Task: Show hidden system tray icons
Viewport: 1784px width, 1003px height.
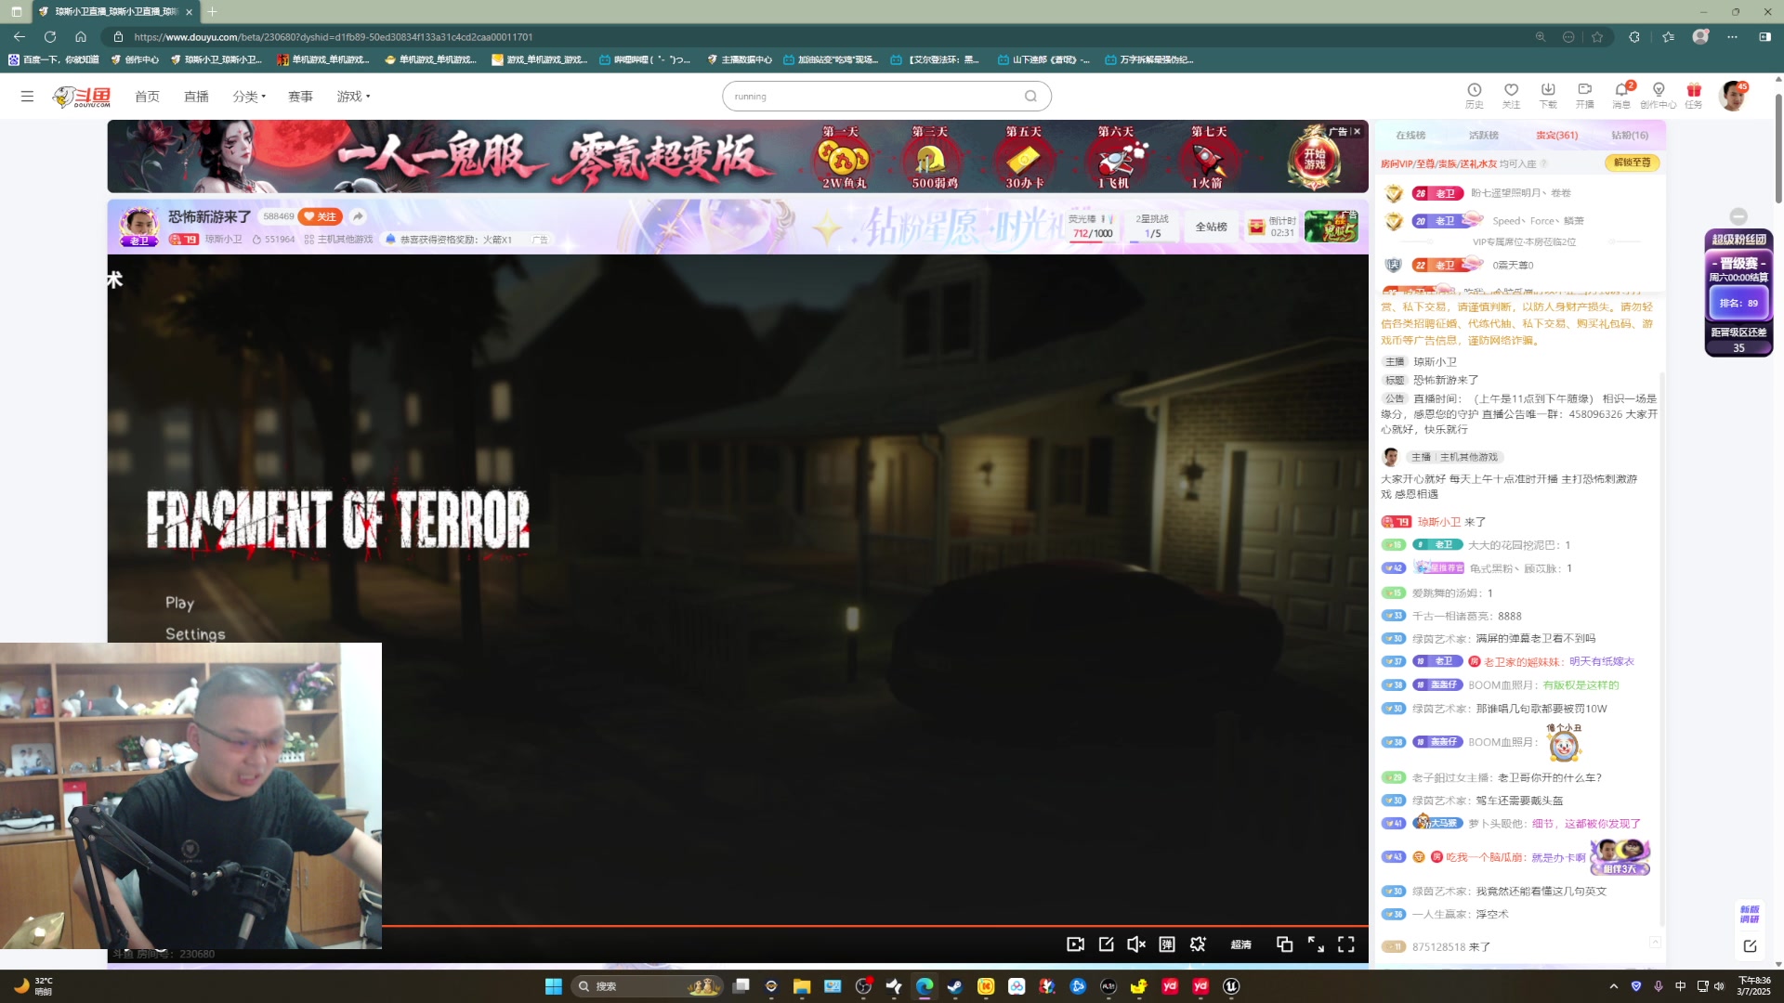Action: pyautogui.click(x=1614, y=986)
